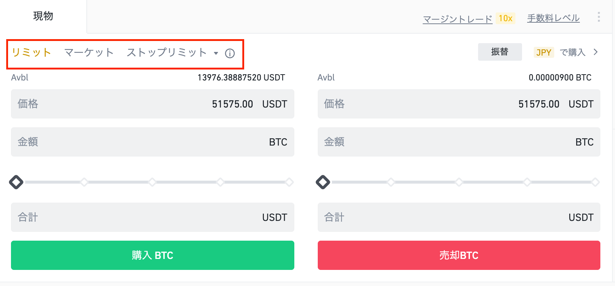Set the sell-side slider to its midpoint marker

(x=459, y=182)
